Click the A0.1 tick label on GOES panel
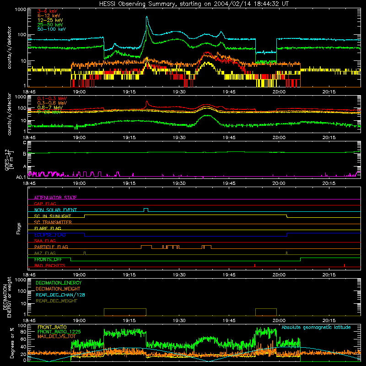This screenshot has height=366, width=366. [x=21, y=177]
